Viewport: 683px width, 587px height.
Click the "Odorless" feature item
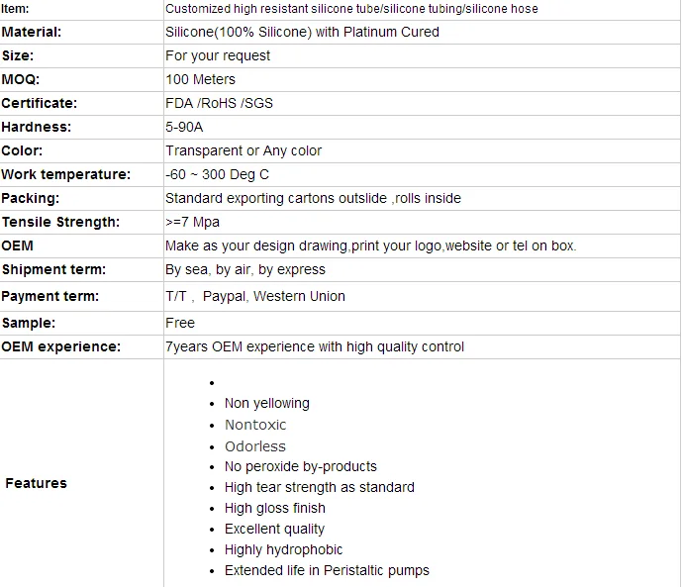pos(254,446)
